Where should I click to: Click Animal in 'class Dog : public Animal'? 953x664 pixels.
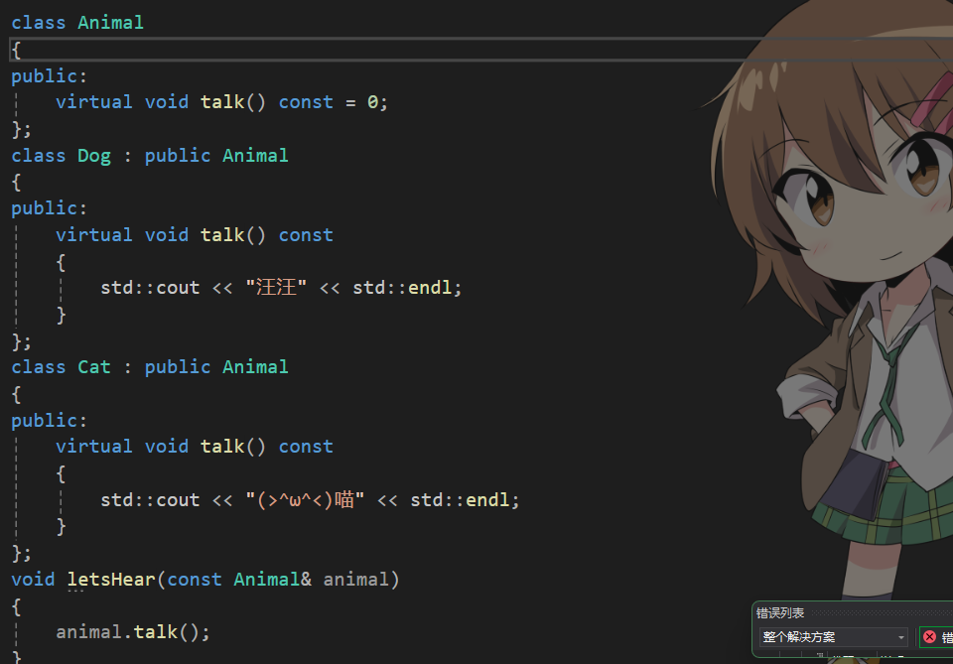[255, 156]
